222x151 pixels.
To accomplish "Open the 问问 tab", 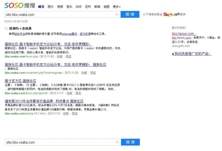I will 79,7.
